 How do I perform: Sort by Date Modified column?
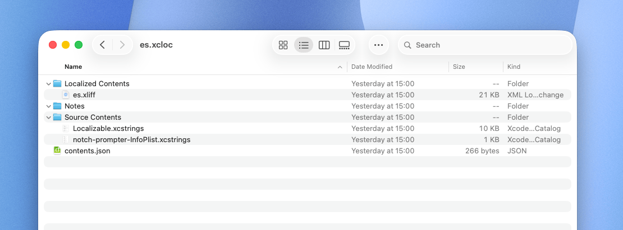372,67
